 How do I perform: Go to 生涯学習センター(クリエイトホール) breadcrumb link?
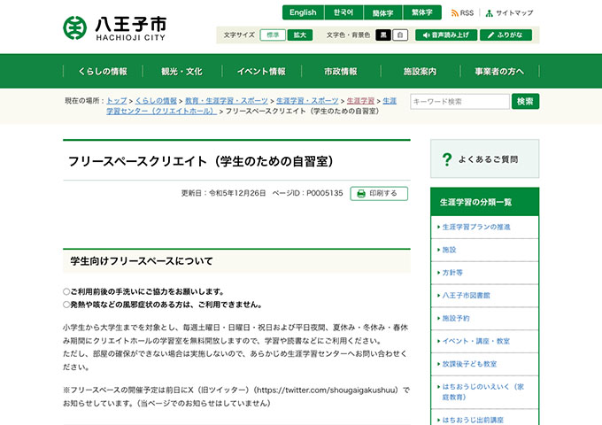pyautogui.click(x=161, y=111)
